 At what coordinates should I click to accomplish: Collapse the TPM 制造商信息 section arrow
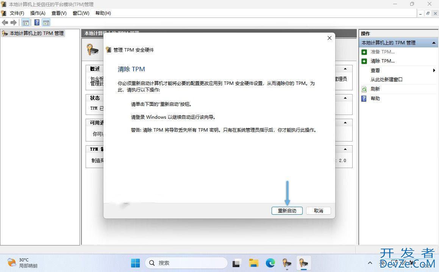345,149
